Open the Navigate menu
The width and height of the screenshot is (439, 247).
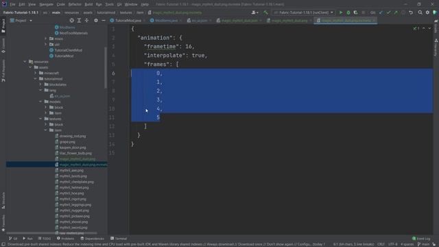coord(46,5)
